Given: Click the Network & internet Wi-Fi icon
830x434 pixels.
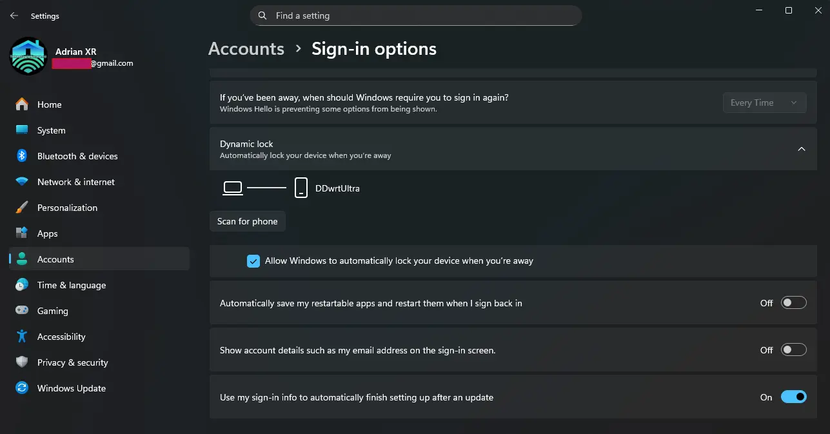Looking at the screenshot, I should pyautogui.click(x=22, y=182).
